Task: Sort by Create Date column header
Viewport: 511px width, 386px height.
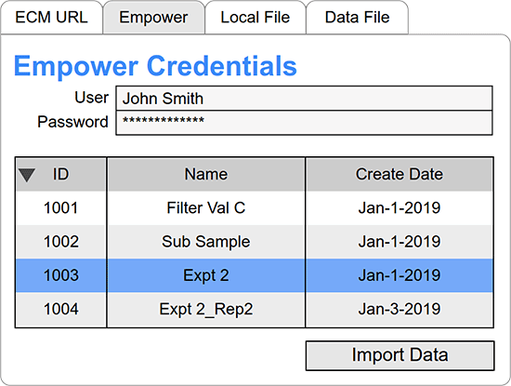Action: (x=400, y=174)
